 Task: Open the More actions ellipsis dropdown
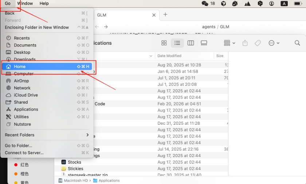274,43
